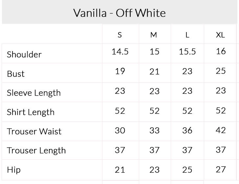Click the Sleeve Length row label

[34, 93]
